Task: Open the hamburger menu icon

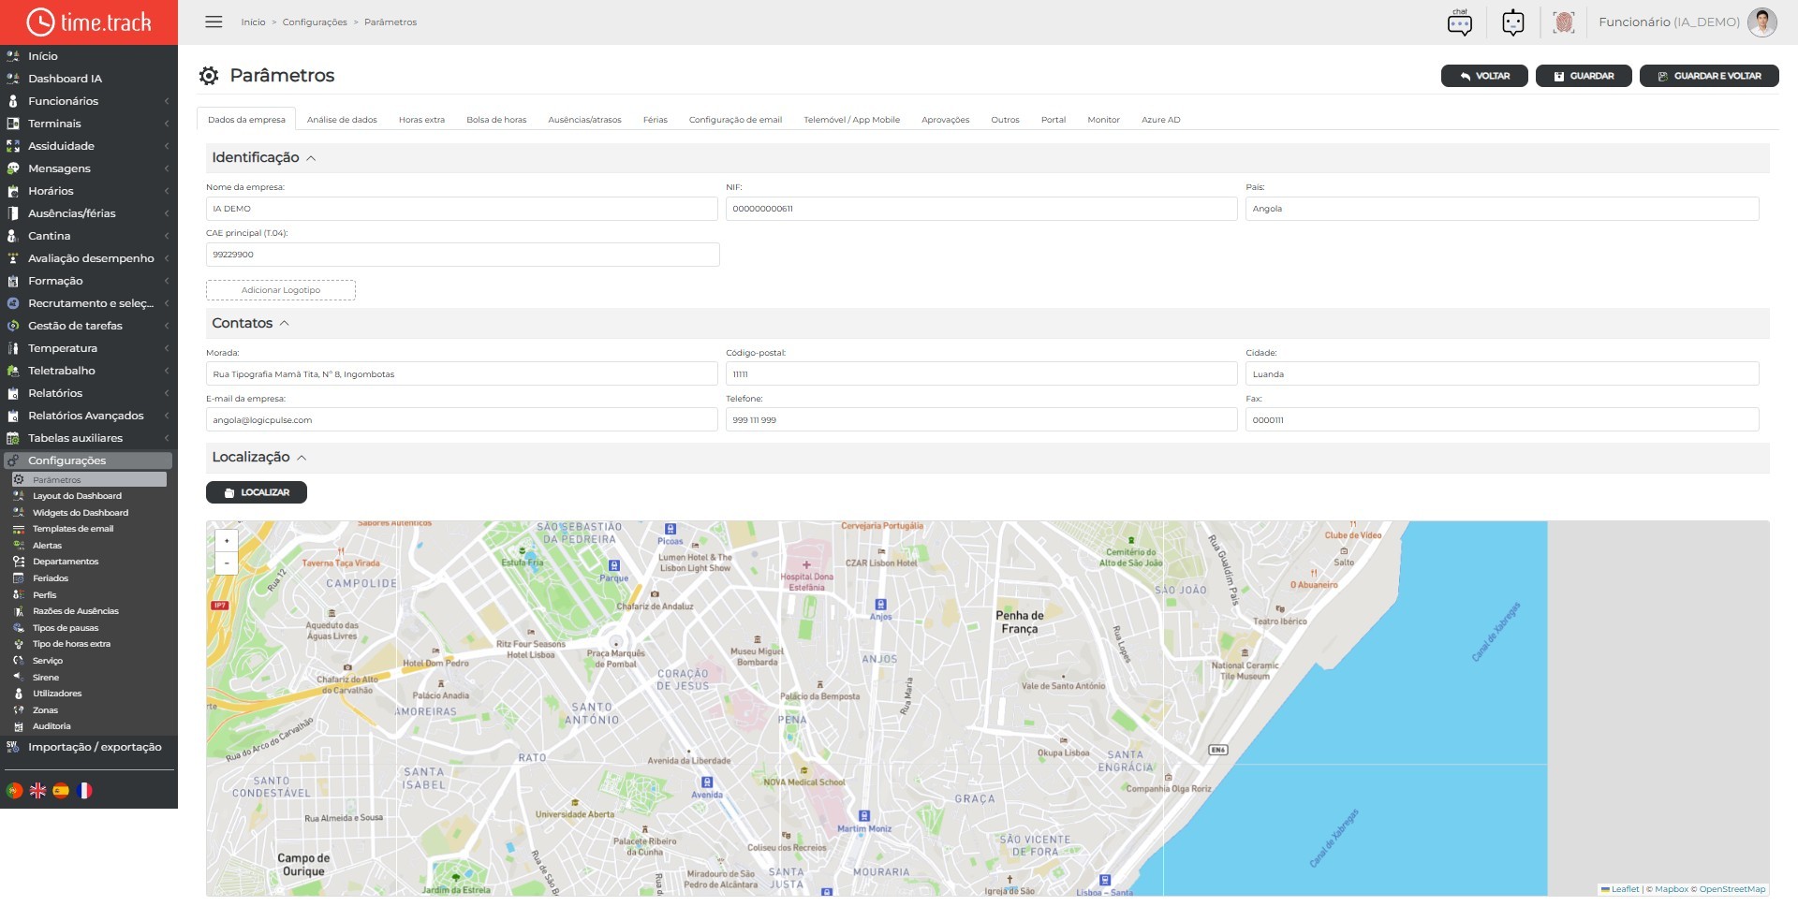Action: [214, 22]
